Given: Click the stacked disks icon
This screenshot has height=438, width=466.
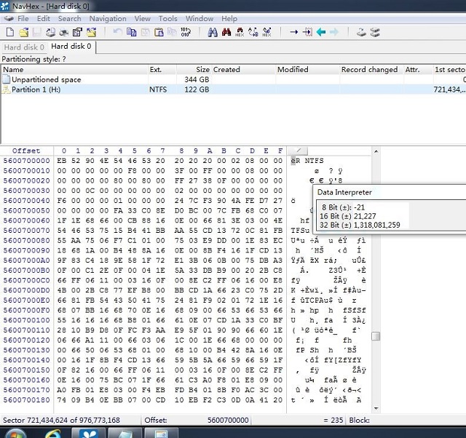Looking at the screenshot, I should 375,32.
